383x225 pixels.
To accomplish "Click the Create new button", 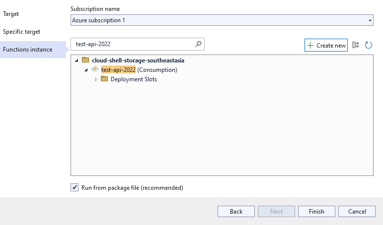I will 326,45.
